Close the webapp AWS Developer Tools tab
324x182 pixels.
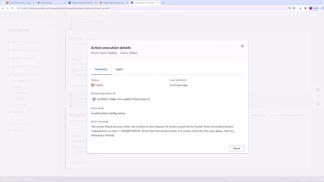[x=127, y=3]
